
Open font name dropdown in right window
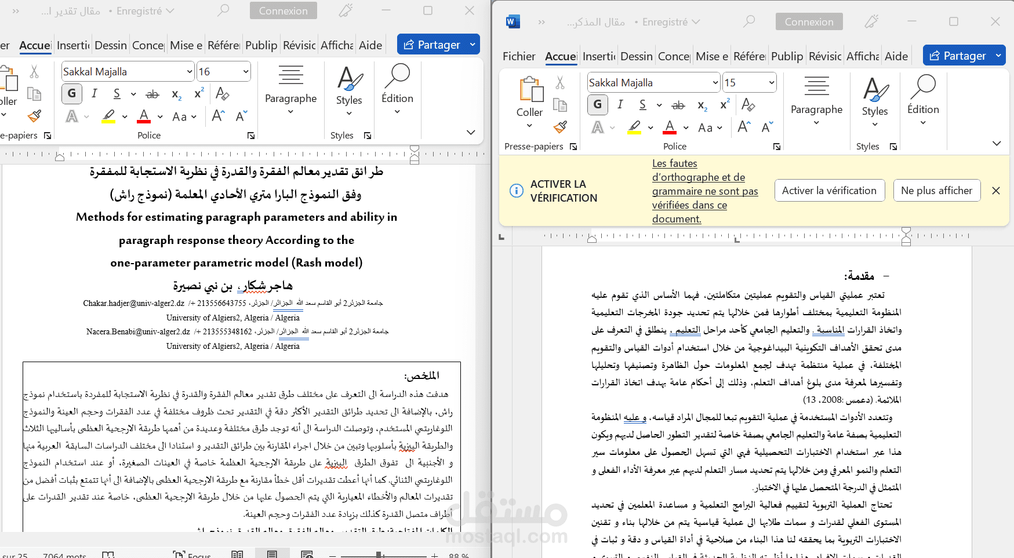point(715,82)
